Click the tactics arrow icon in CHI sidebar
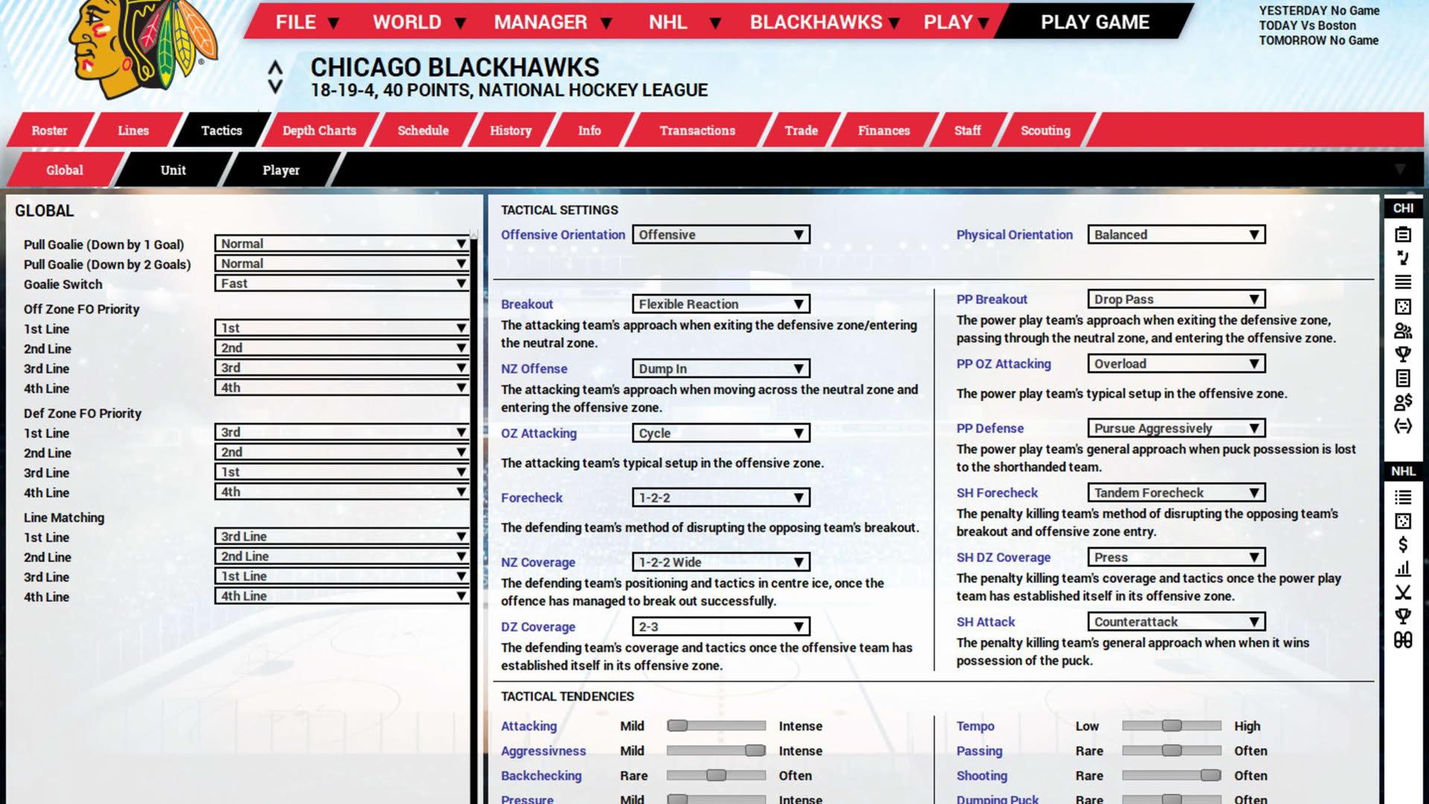 pos(1403,258)
